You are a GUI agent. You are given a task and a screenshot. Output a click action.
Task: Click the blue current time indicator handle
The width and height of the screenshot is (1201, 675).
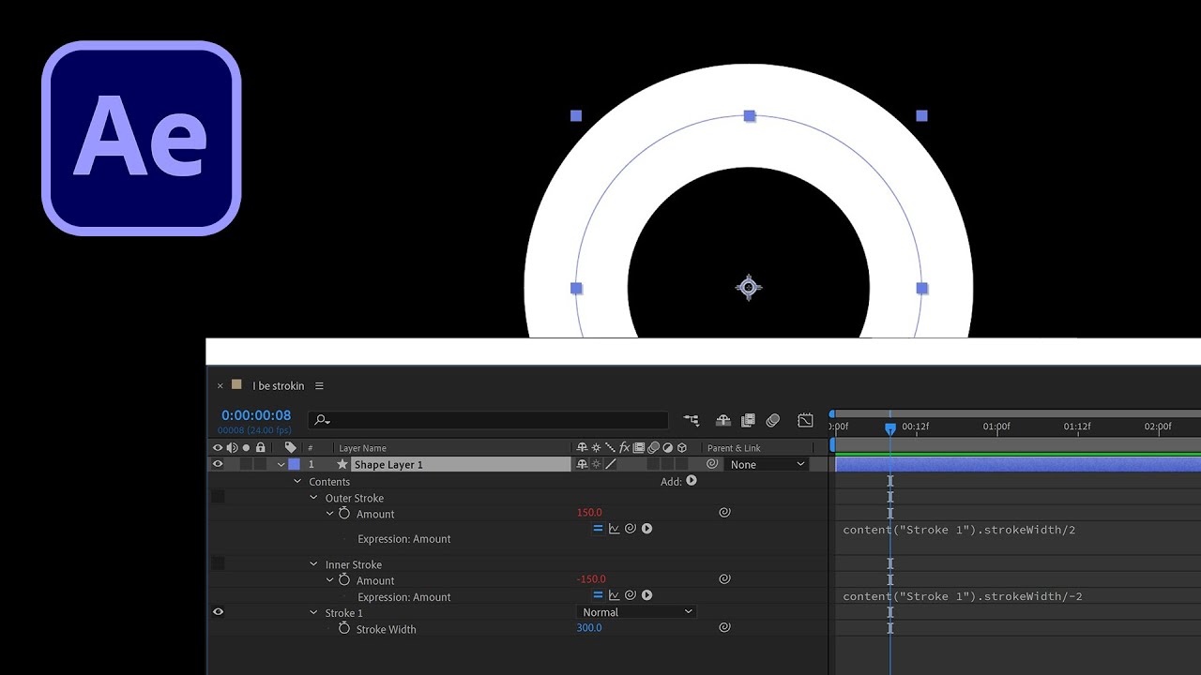[x=890, y=428]
